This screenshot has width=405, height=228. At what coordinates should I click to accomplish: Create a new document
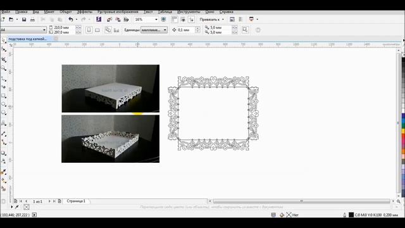(x=3, y=20)
